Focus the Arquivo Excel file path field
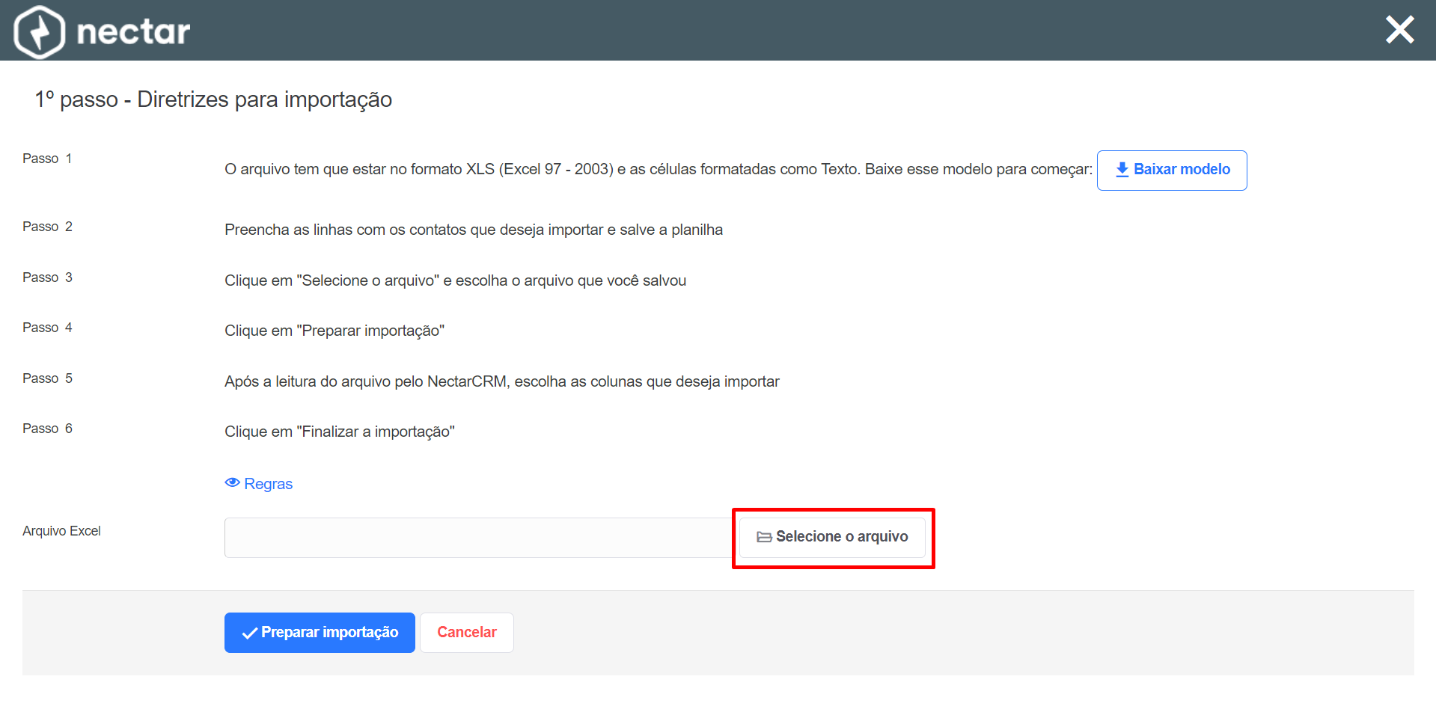This screenshot has height=715, width=1436. click(478, 538)
